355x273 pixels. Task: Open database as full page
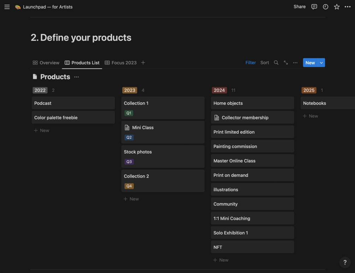pyautogui.click(x=286, y=63)
